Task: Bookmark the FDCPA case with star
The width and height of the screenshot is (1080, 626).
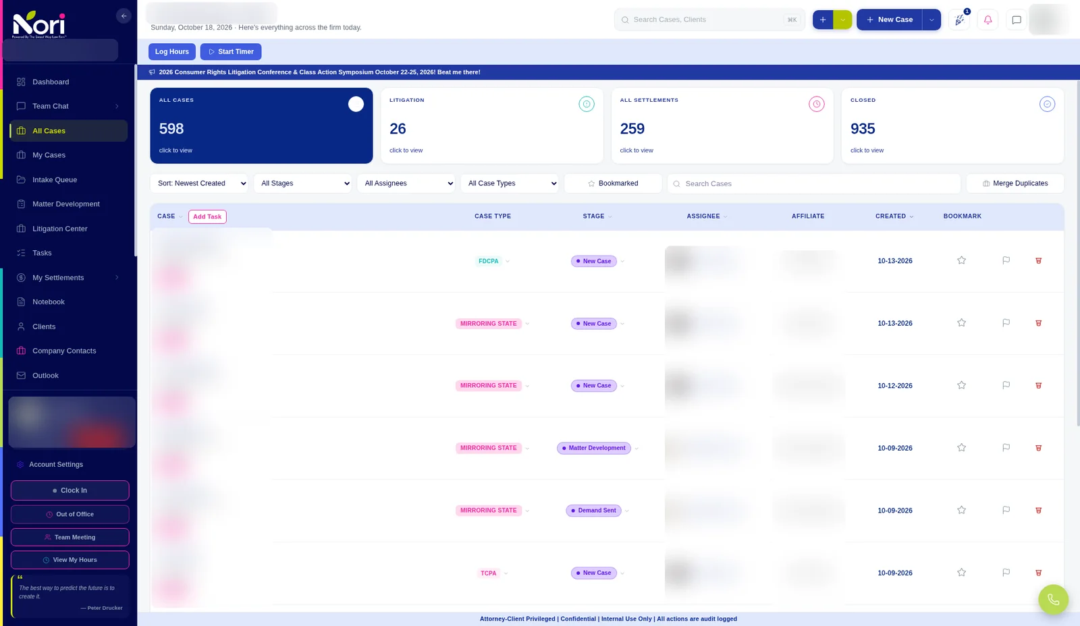Action: pyautogui.click(x=961, y=260)
